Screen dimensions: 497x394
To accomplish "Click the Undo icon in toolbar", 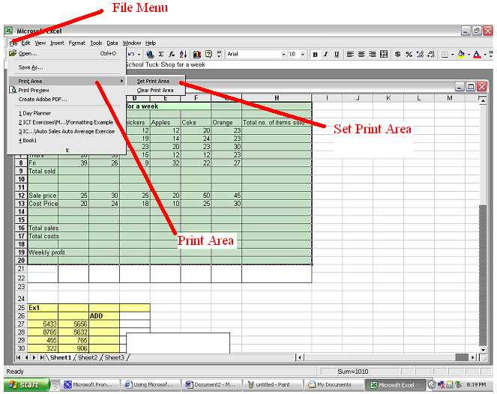I will 131,54.
